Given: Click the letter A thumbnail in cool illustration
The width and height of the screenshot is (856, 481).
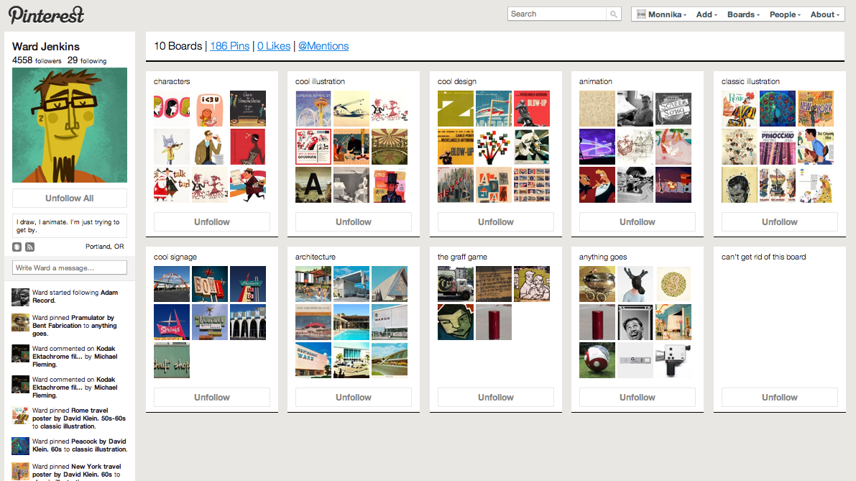Looking at the screenshot, I should [x=313, y=185].
